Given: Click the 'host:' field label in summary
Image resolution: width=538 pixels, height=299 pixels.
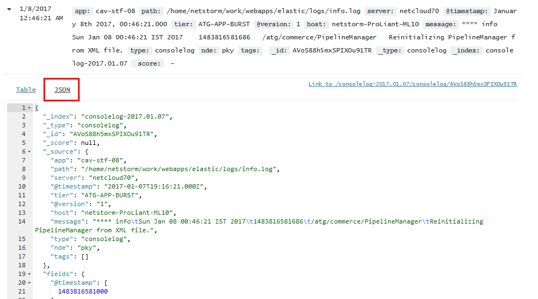Looking at the screenshot, I should coord(316,24).
